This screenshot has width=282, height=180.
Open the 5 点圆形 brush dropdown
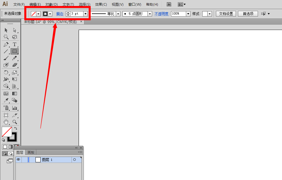(150, 14)
